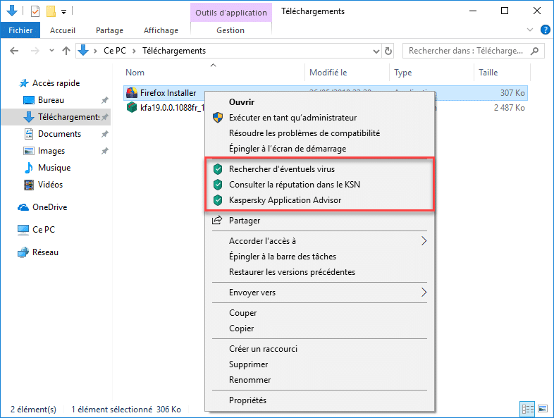Choose Renommer from the context menu
The image size is (554, 418).
[250, 380]
